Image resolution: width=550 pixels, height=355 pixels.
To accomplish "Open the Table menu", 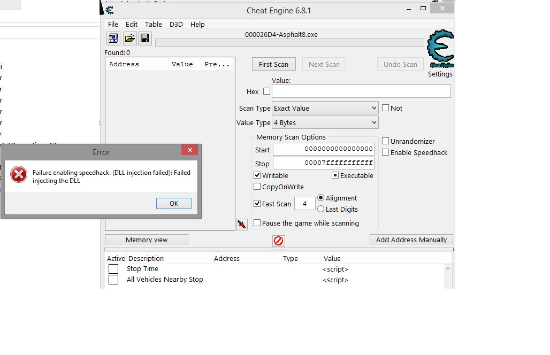I will [x=154, y=24].
